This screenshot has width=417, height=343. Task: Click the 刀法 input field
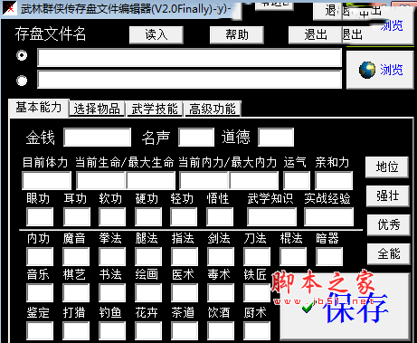coord(257,256)
